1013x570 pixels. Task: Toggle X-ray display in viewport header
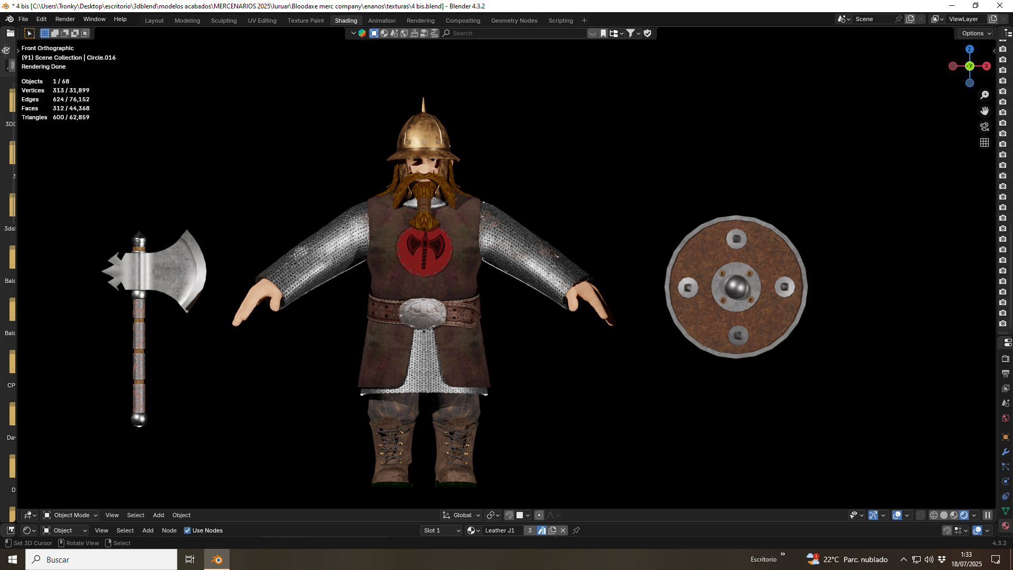click(x=920, y=515)
